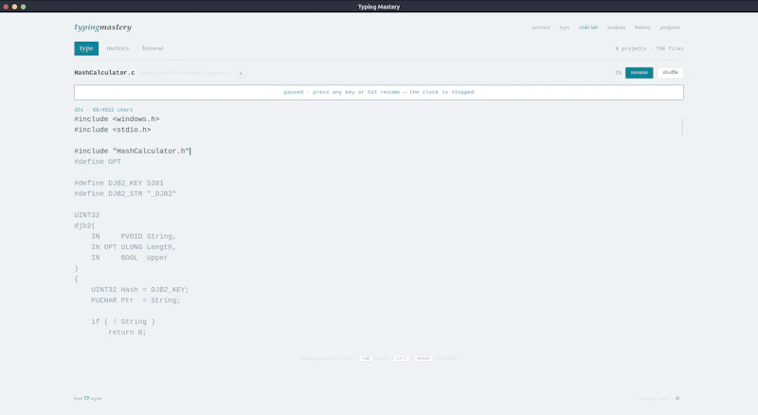
Task: Switch to the metrics tab
Action: [117, 48]
